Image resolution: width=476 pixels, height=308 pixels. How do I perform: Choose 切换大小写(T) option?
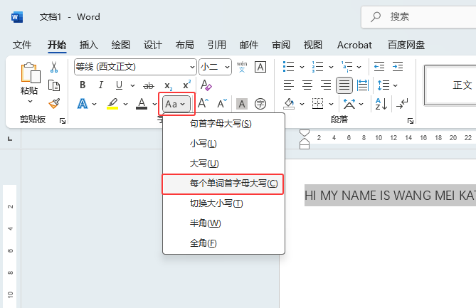coord(223,203)
